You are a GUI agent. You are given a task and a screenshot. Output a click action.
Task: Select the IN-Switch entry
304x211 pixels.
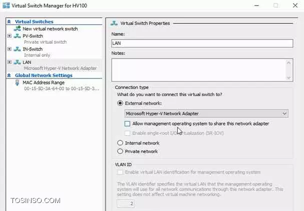click(33, 49)
